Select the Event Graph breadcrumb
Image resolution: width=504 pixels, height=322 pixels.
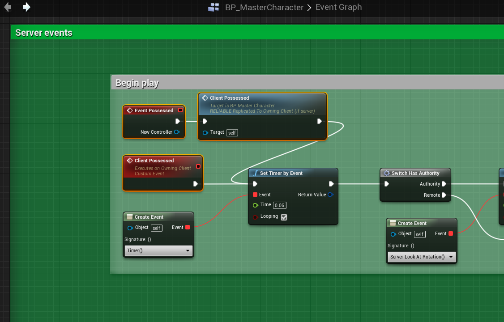(338, 7)
